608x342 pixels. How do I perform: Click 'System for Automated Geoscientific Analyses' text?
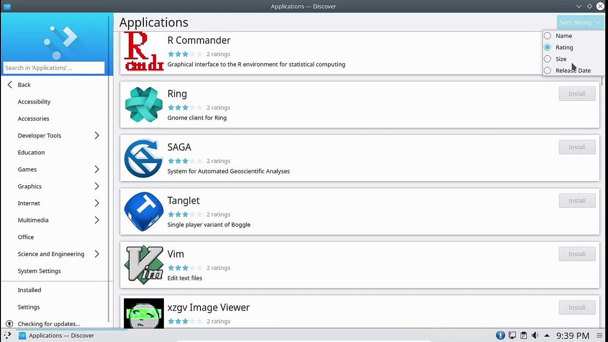[228, 171]
